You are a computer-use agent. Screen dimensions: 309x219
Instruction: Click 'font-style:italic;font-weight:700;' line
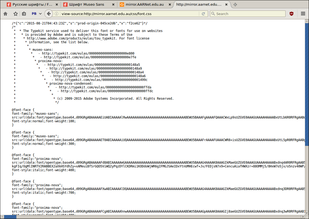[44, 192]
